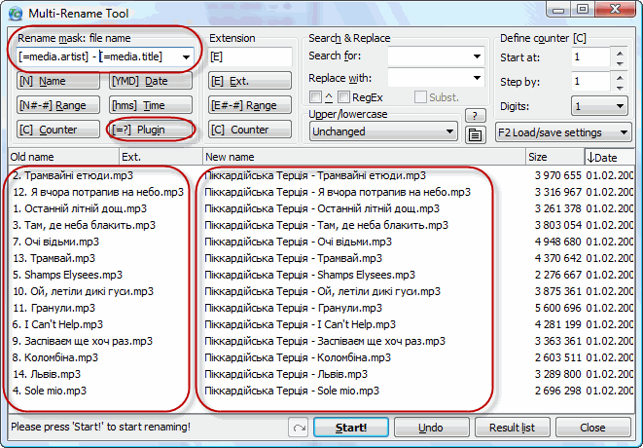Open the F2 Load/save settings dropdown
The image size is (643, 448).
pos(563,132)
